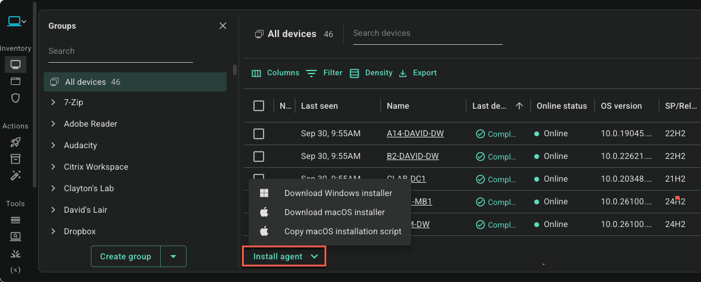Toggle the select-all checkbox in table header
The image size is (701, 282).
click(259, 106)
